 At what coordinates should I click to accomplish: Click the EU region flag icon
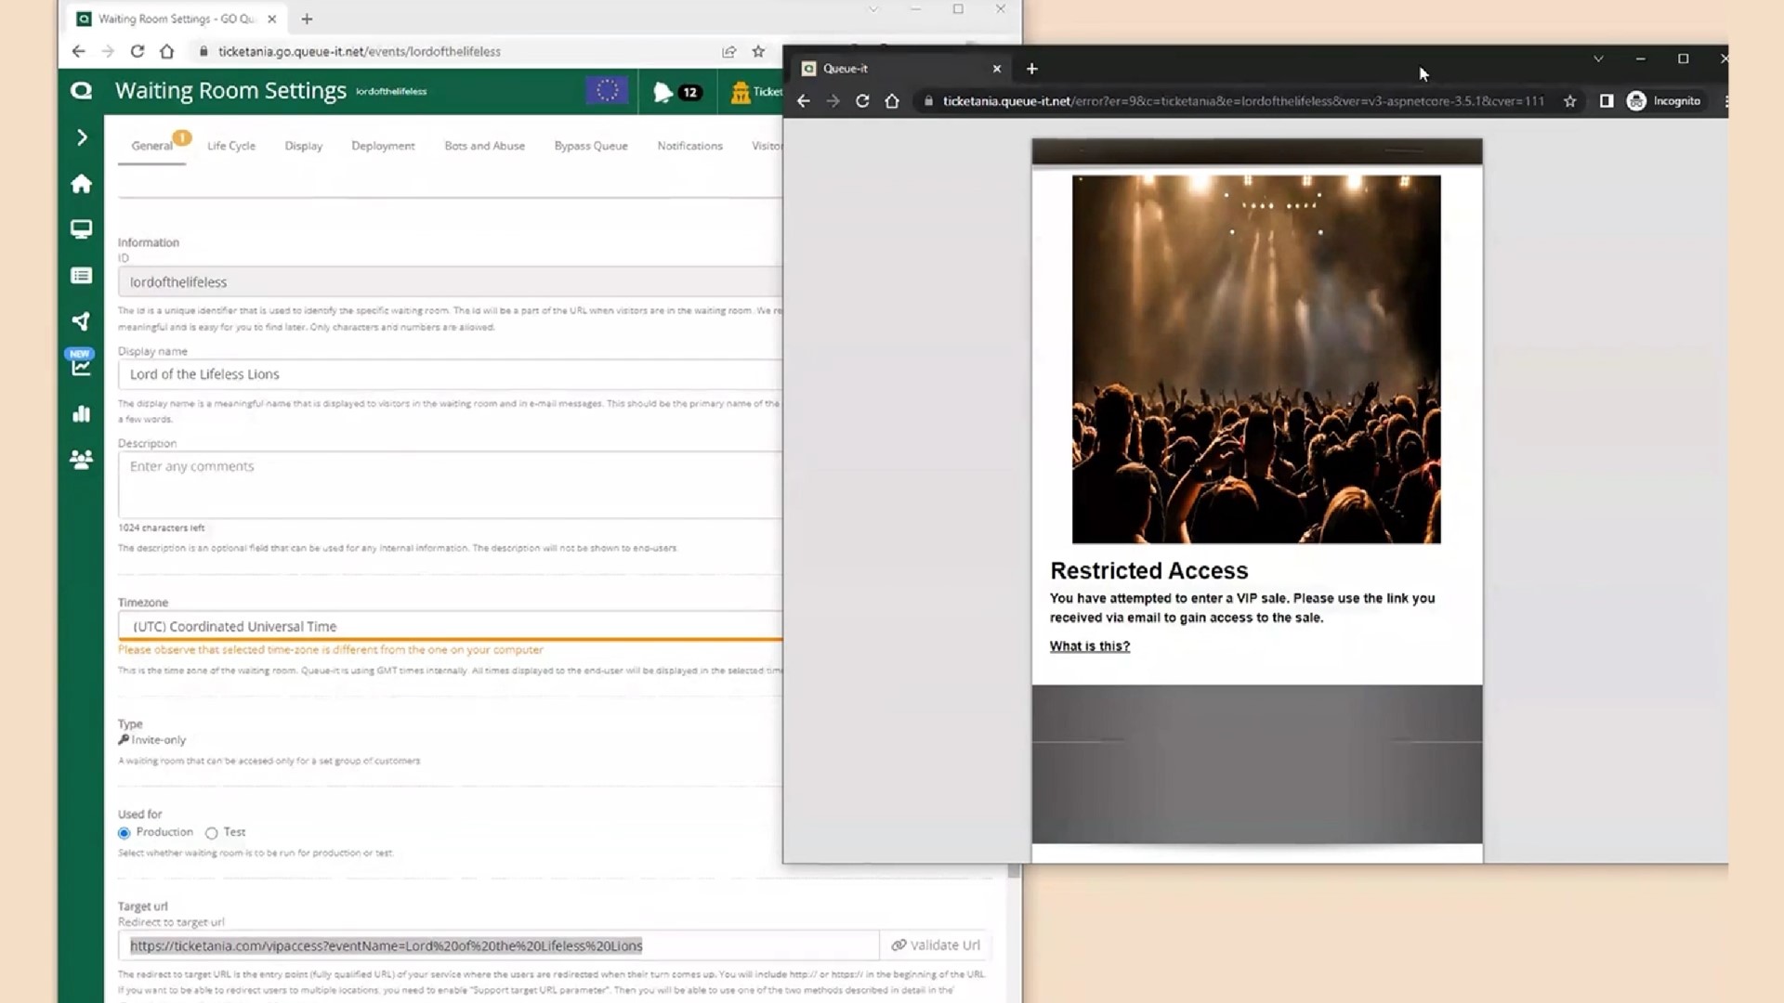coord(608,91)
